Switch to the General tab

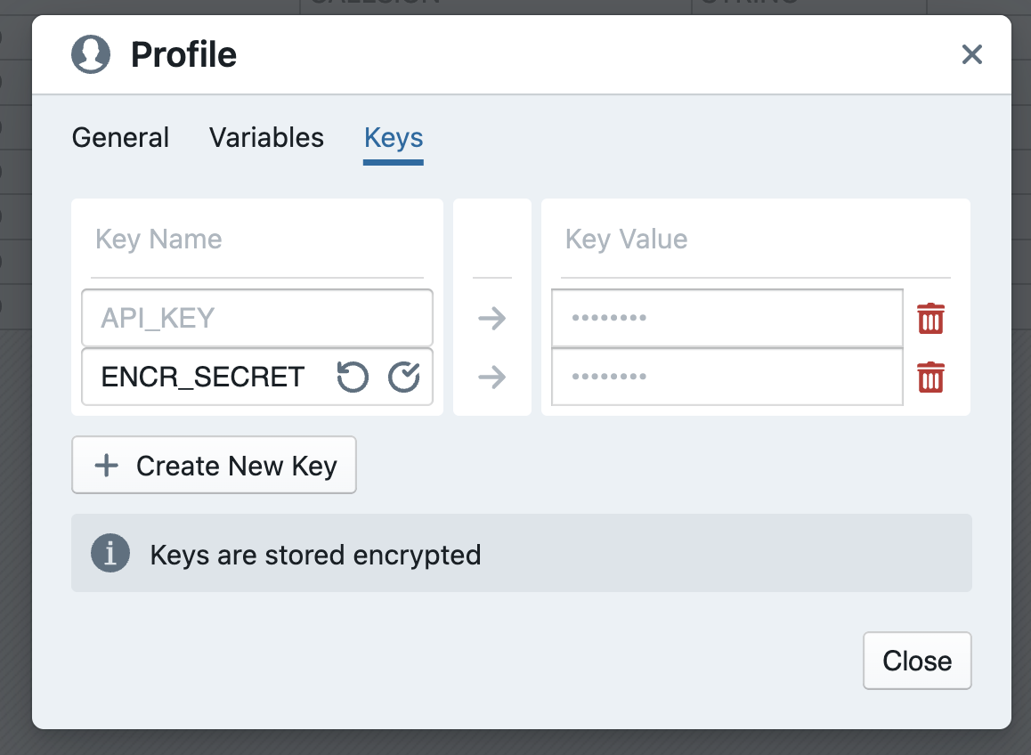tap(120, 138)
